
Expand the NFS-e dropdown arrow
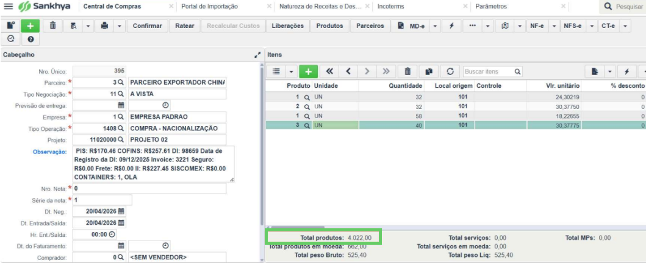pyautogui.click(x=591, y=26)
